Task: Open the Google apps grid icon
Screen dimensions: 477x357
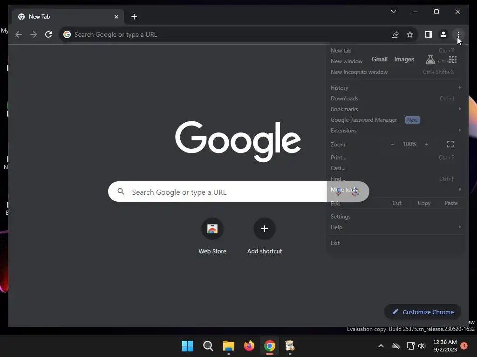Action: pyautogui.click(x=452, y=59)
